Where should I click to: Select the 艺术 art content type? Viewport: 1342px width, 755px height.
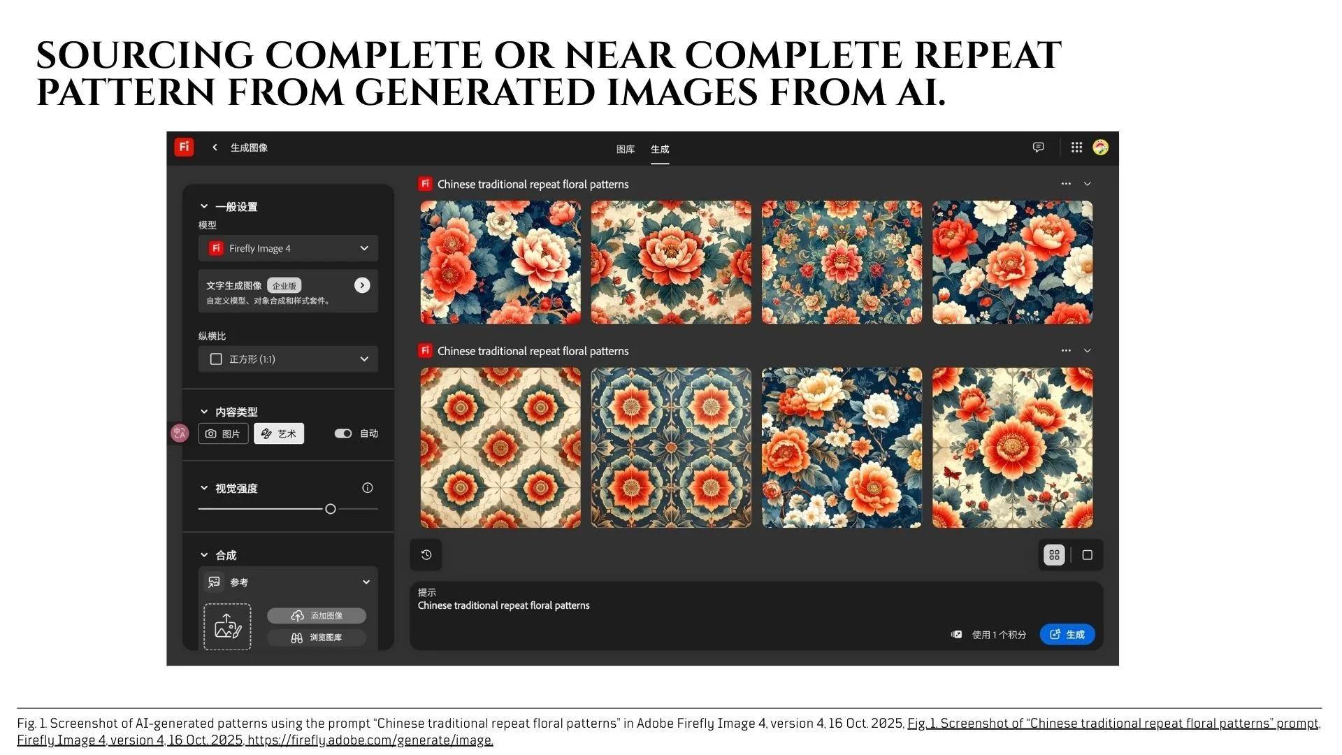[279, 433]
